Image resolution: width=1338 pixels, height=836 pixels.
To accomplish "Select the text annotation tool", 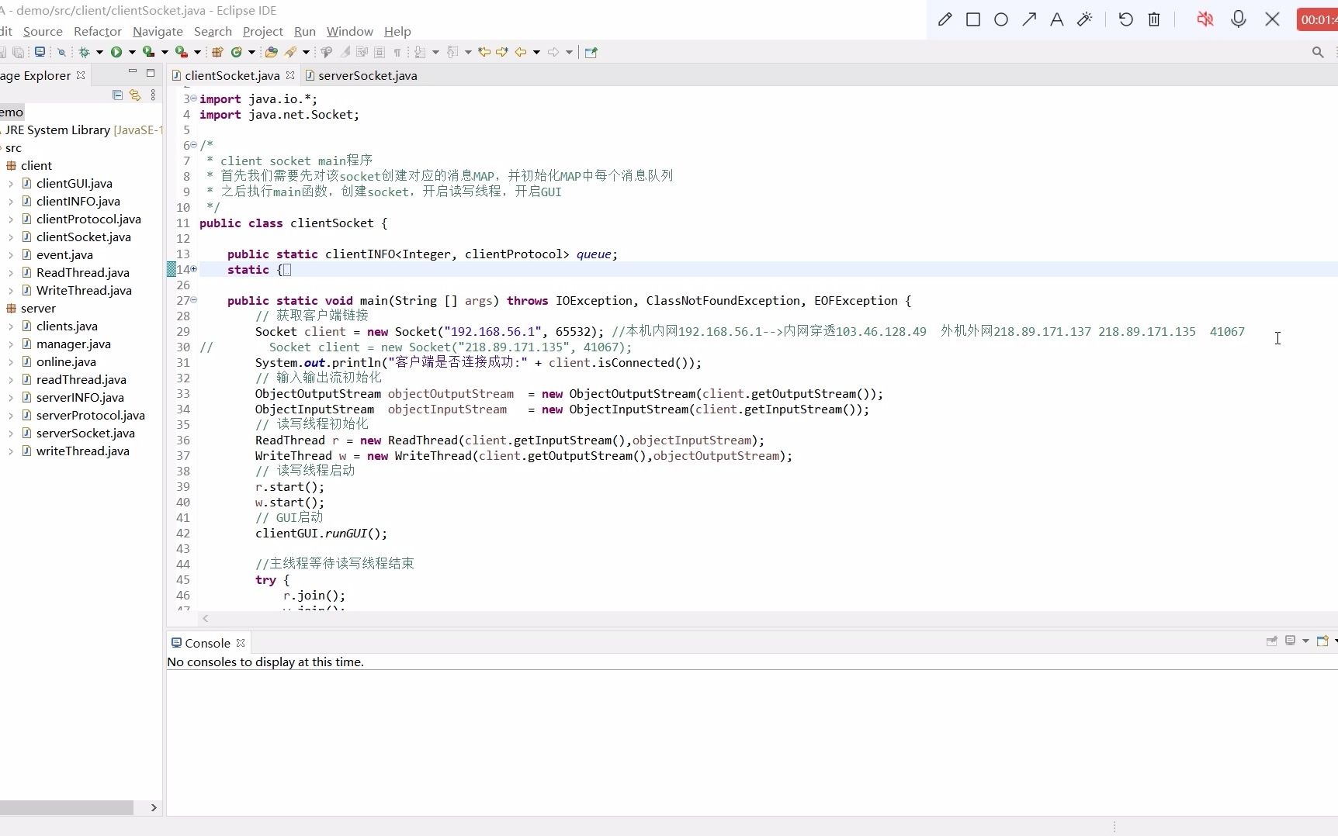I will (1056, 19).
